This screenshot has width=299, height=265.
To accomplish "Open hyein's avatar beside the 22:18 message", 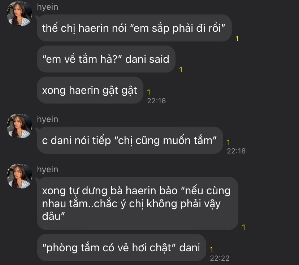I will 19,126.
